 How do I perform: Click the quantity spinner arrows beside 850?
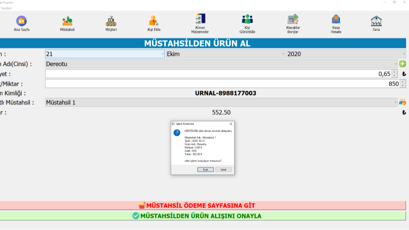pyautogui.click(x=403, y=84)
